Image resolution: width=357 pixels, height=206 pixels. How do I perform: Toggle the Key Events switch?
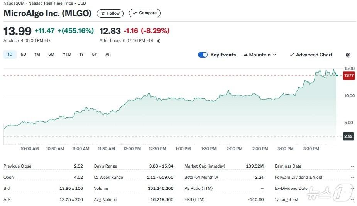(x=203, y=55)
